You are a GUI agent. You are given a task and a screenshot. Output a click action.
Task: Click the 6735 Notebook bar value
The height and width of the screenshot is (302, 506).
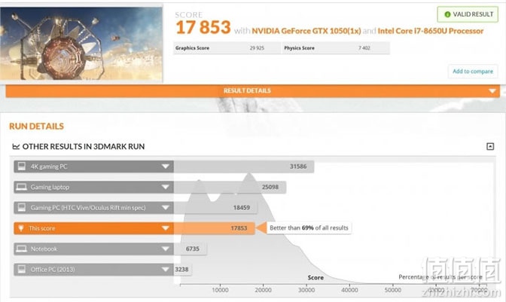(192, 249)
